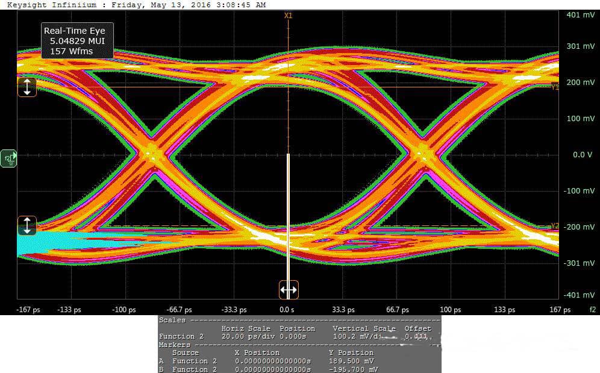Click the Y2 marker label on right edge
This screenshot has width=600, height=373.
coord(555,226)
